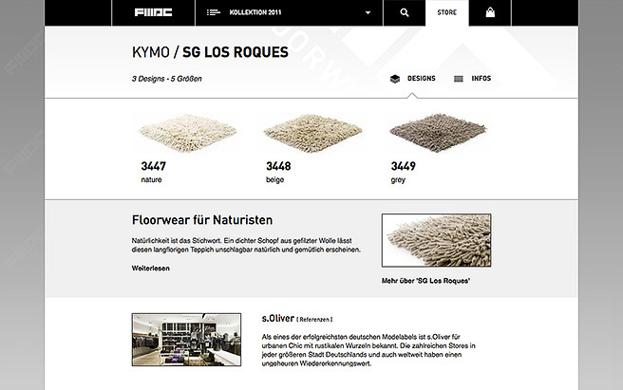Click the FWDC logo in header
This screenshot has width=623, height=390.
point(153,12)
